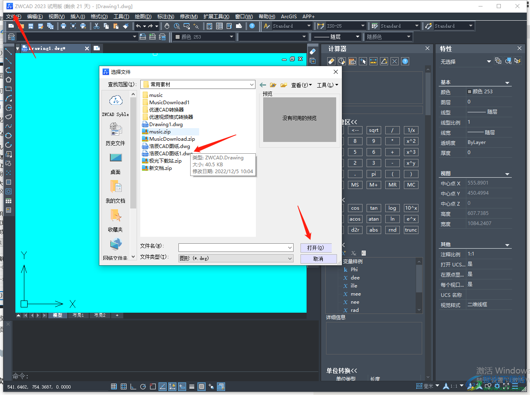Collapse the 基本 section in Properties
The height and width of the screenshot is (395, 530).
click(507, 83)
